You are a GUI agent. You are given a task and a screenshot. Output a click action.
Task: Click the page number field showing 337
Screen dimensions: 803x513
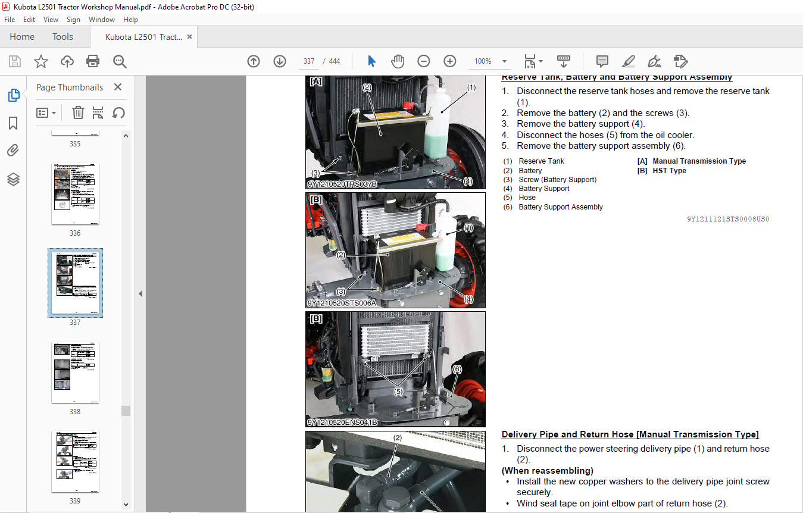click(x=309, y=61)
